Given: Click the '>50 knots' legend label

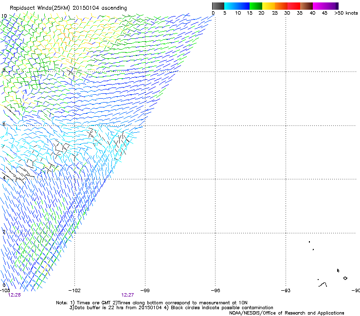Looking at the screenshot, I should point(346,13).
